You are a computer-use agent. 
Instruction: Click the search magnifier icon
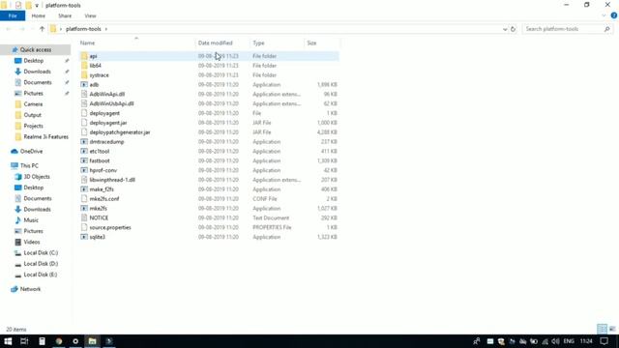(607, 29)
